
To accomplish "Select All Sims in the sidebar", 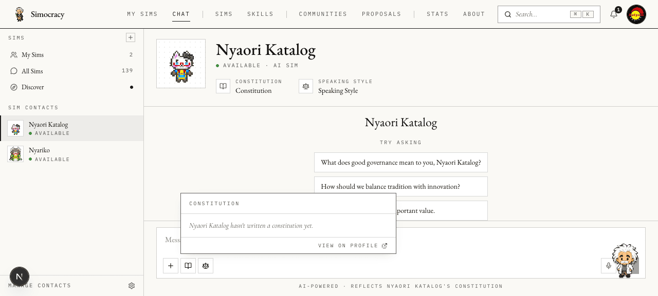I will (72, 71).
